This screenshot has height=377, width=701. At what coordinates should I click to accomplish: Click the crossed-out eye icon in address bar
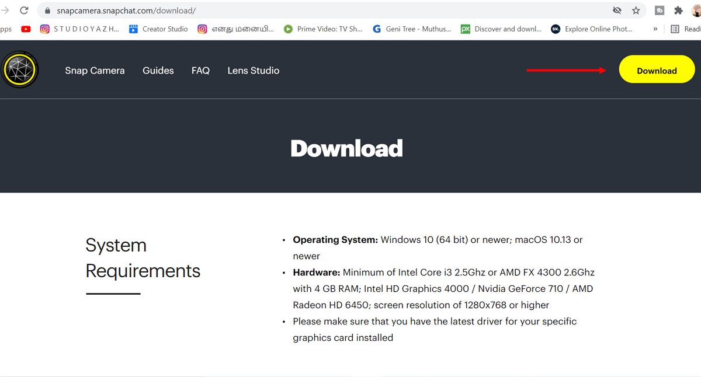pyautogui.click(x=617, y=11)
